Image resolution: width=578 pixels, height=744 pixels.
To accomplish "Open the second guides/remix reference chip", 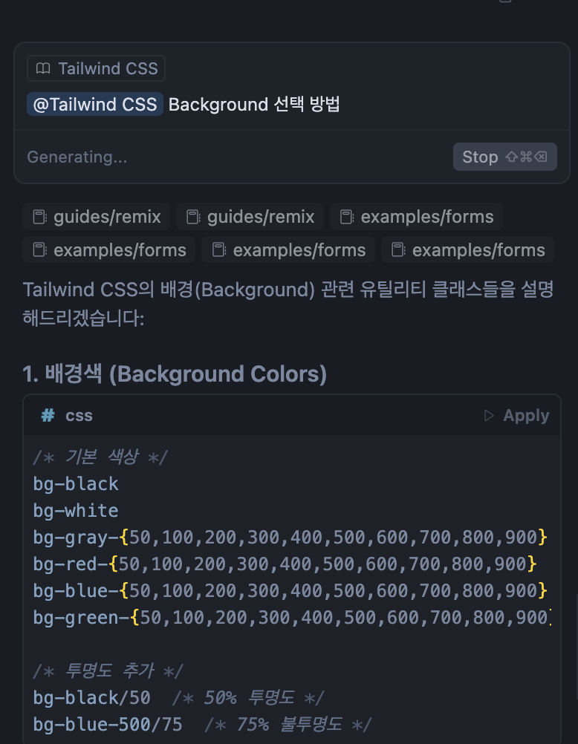I will click(250, 217).
